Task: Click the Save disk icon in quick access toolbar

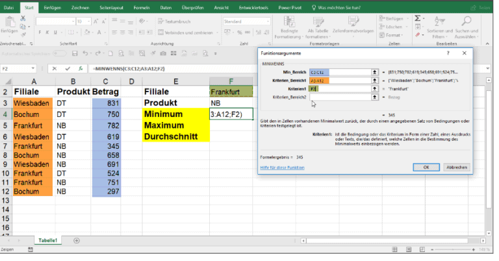Action: pos(75,53)
